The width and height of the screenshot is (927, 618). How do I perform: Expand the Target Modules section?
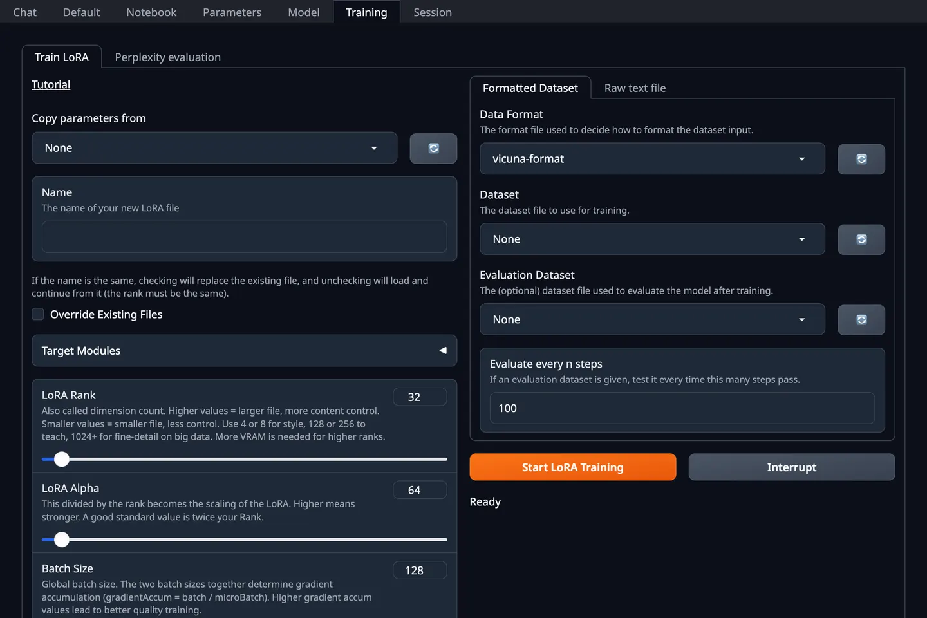tap(245, 351)
